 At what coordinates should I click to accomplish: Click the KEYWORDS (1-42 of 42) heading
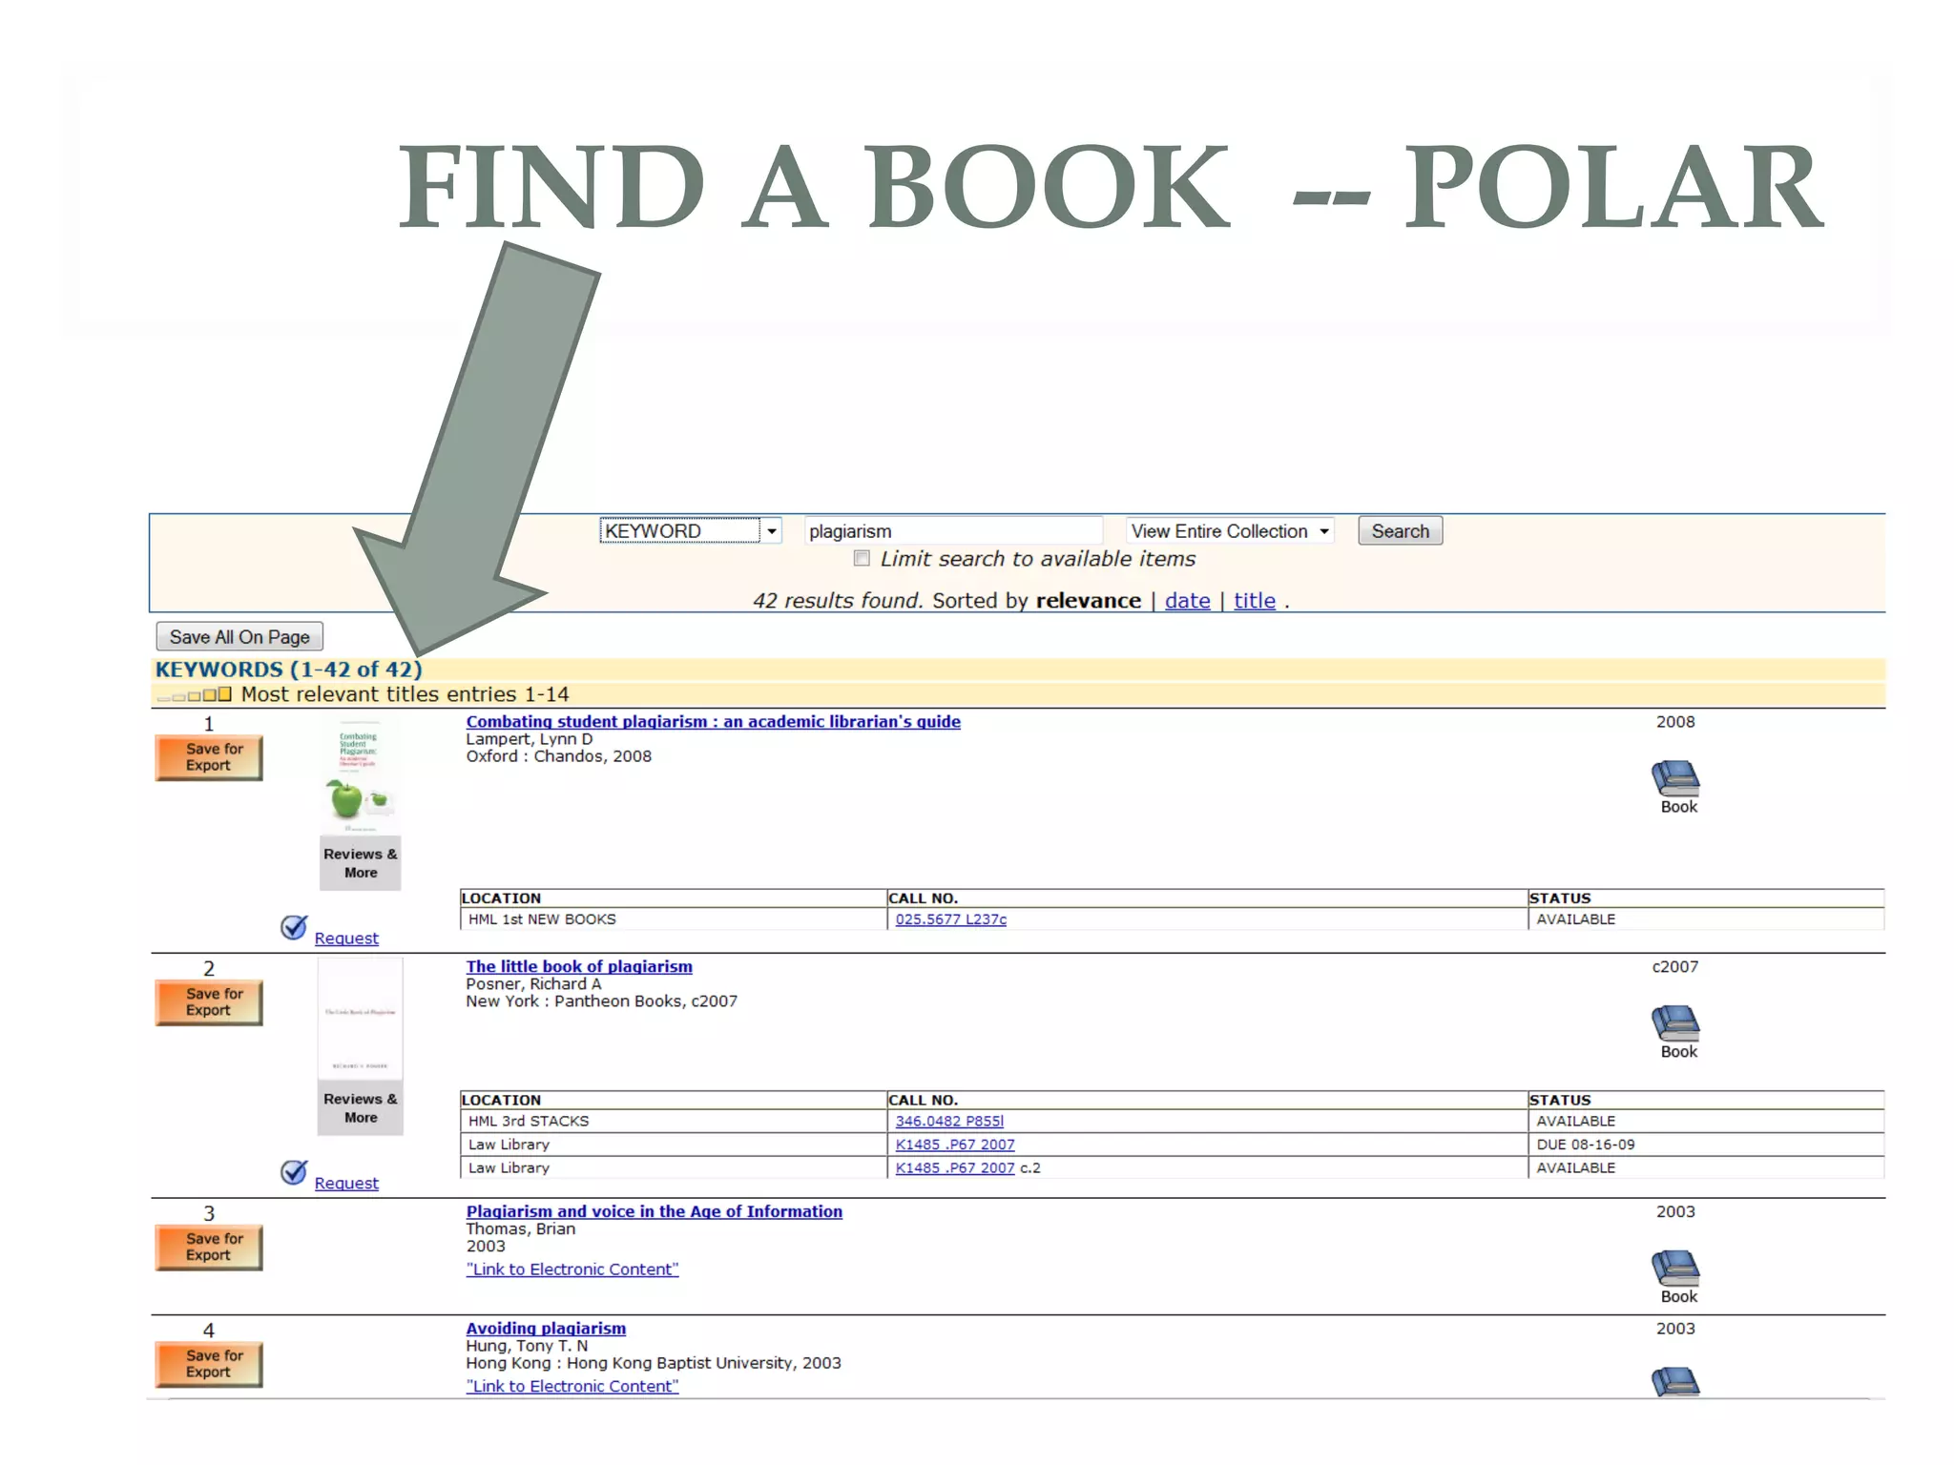[x=288, y=670]
